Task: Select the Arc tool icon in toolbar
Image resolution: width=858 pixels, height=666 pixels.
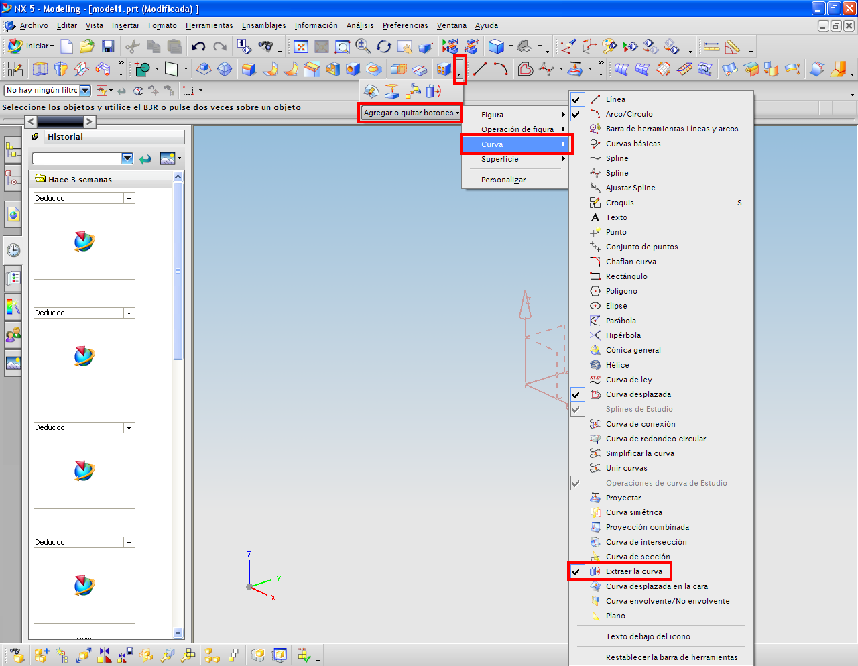Action: 501,69
